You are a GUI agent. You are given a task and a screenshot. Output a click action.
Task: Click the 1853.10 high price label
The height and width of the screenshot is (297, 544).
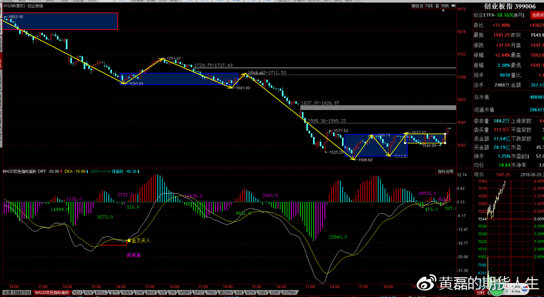[x=15, y=17]
